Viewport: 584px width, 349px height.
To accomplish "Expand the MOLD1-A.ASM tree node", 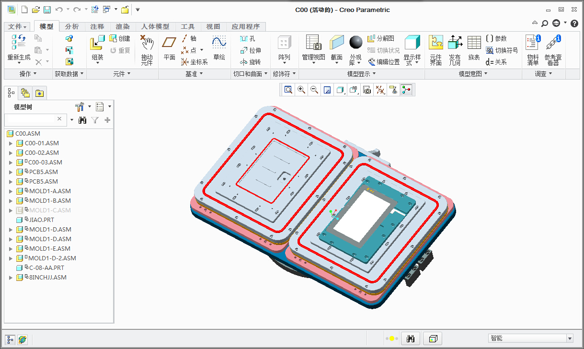I will [x=11, y=191].
